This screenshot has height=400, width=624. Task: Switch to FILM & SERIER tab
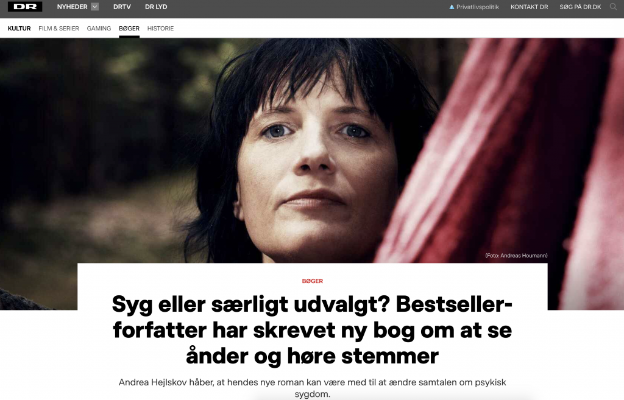pos(58,28)
